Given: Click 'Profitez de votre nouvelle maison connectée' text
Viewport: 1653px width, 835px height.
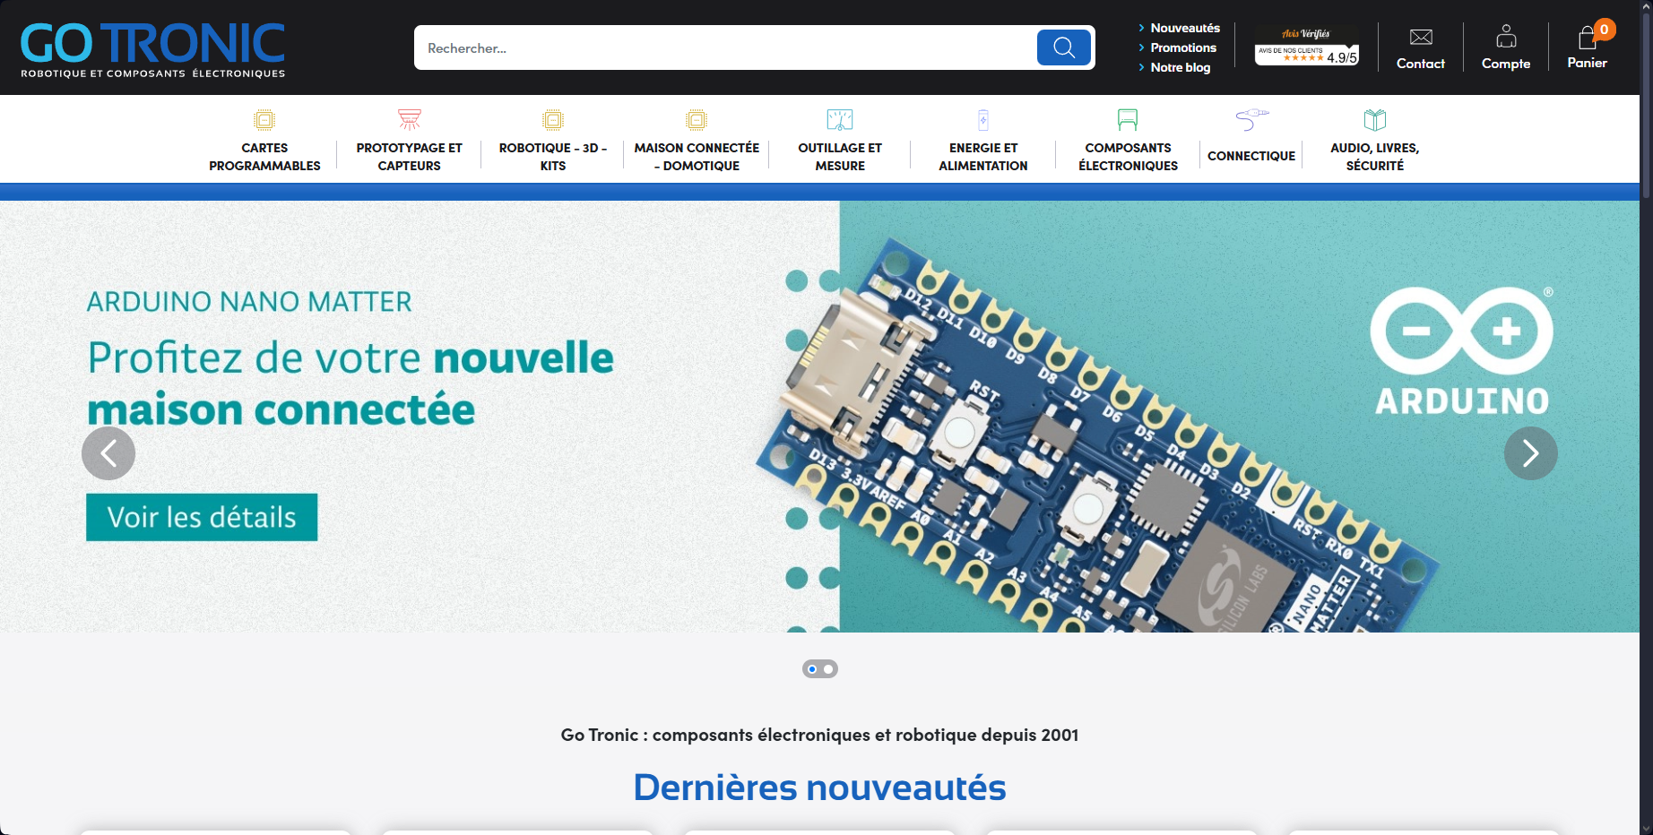Looking at the screenshot, I should click(x=351, y=383).
